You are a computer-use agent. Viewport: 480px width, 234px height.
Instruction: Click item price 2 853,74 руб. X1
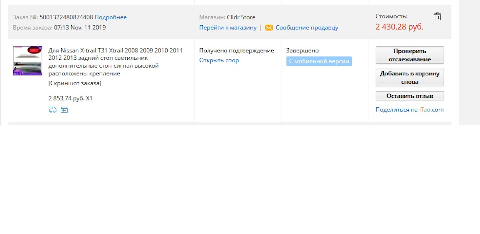[x=70, y=98]
